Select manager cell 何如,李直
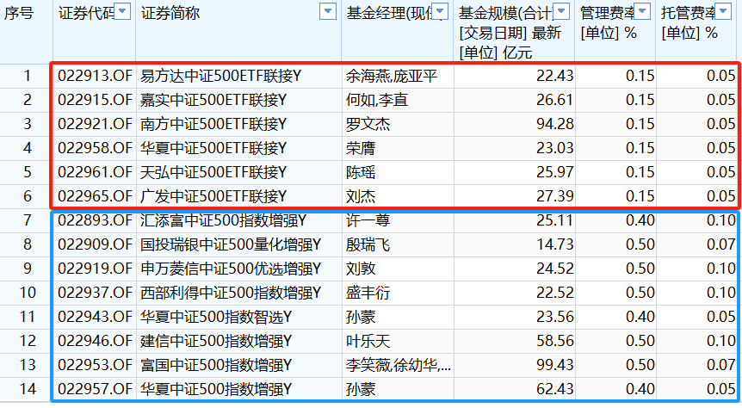742x408 pixels. [377, 100]
